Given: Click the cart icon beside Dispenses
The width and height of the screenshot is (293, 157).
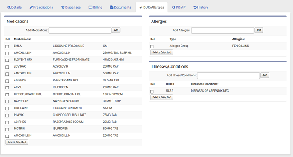Looking at the screenshot, I should [63, 7].
